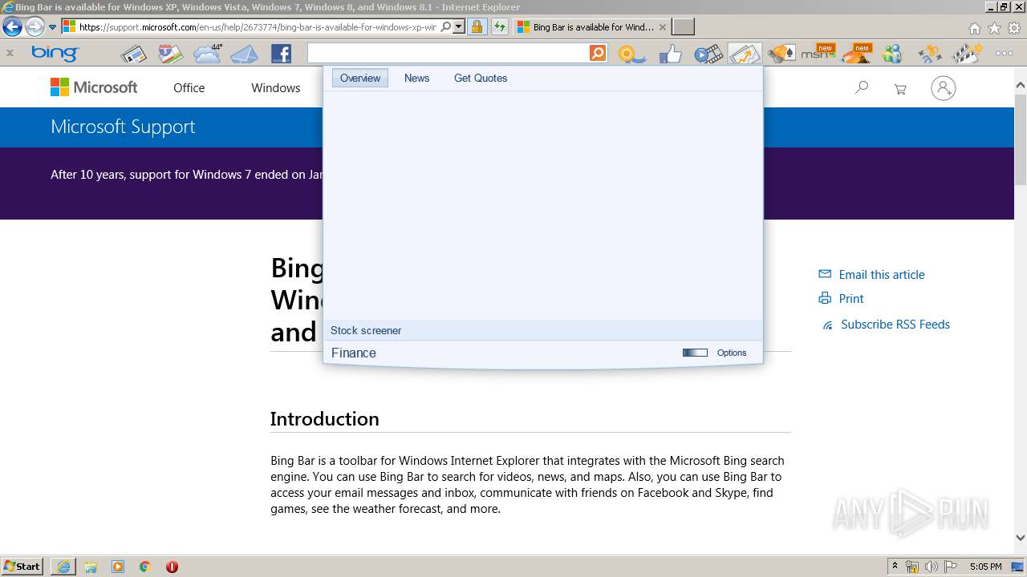The image size is (1027, 577).
Task: Open Windows Explorer folder on taskbar
Action: pyautogui.click(x=91, y=567)
